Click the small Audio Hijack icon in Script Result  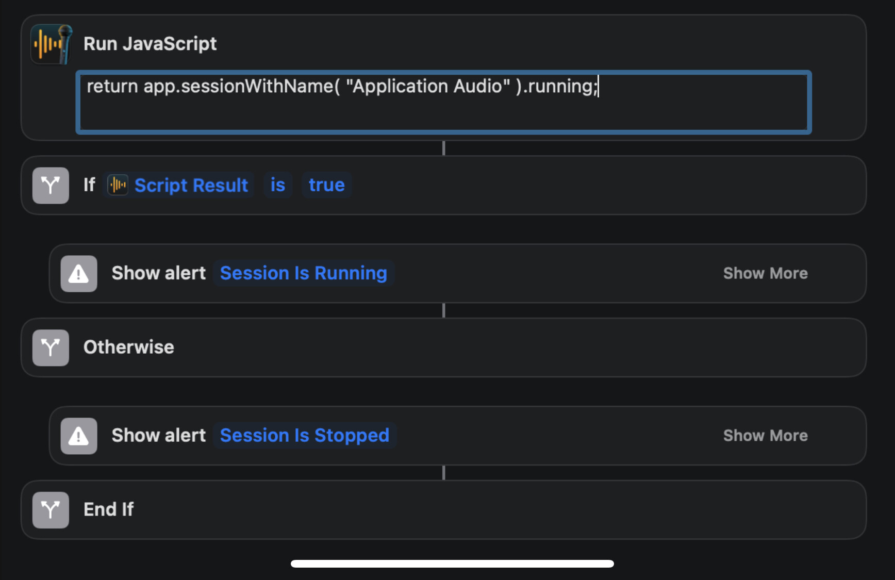point(118,185)
